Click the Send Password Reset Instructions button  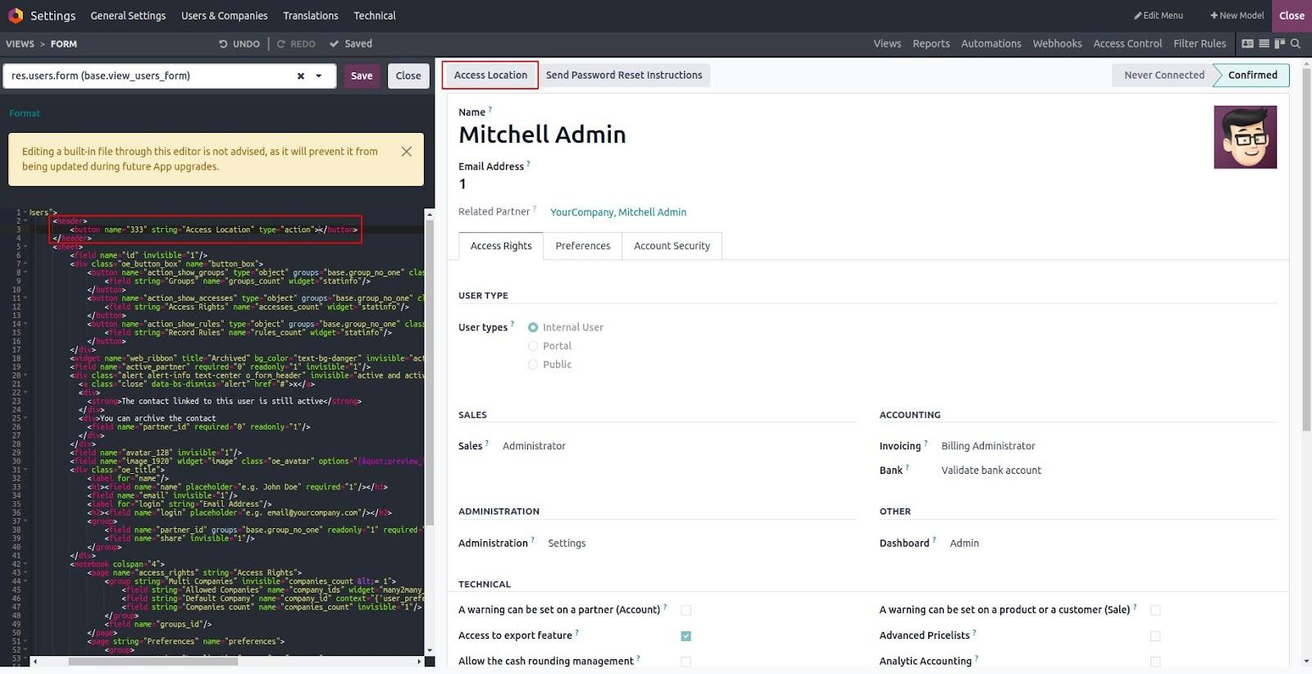(623, 75)
